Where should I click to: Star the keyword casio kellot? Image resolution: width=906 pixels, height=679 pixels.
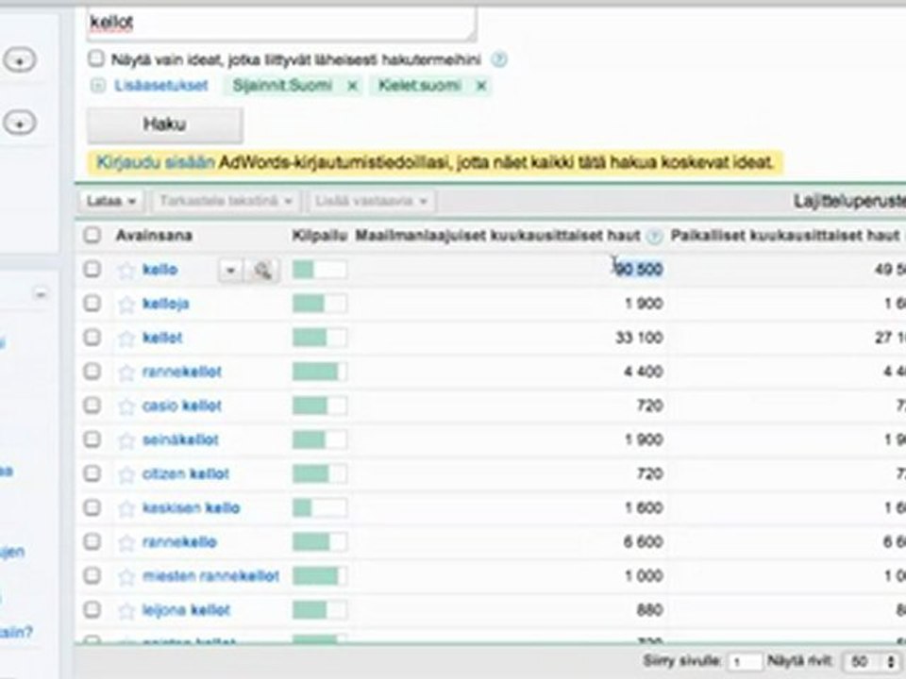pos(126,406)
